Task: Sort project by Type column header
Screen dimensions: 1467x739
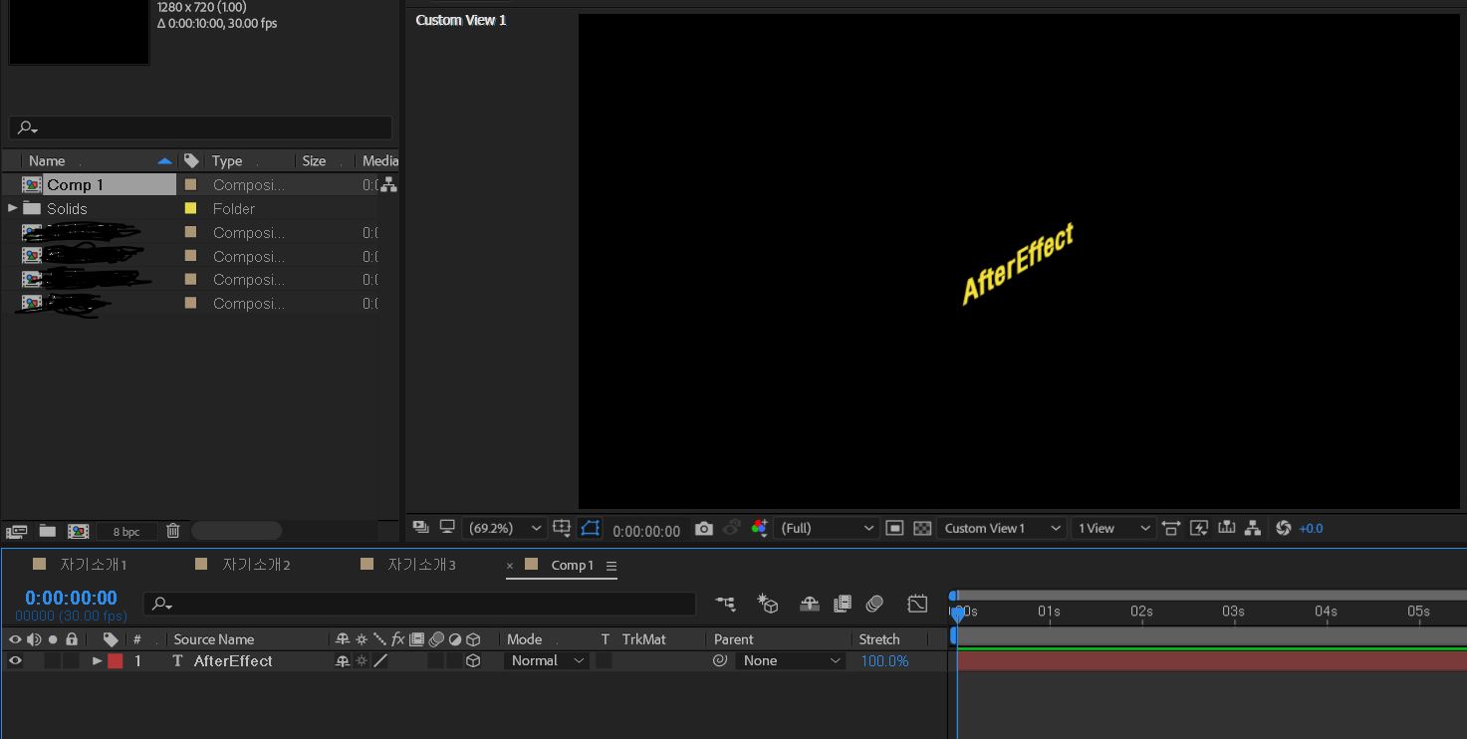Action: pyautogui.click(x=227, y=160)
